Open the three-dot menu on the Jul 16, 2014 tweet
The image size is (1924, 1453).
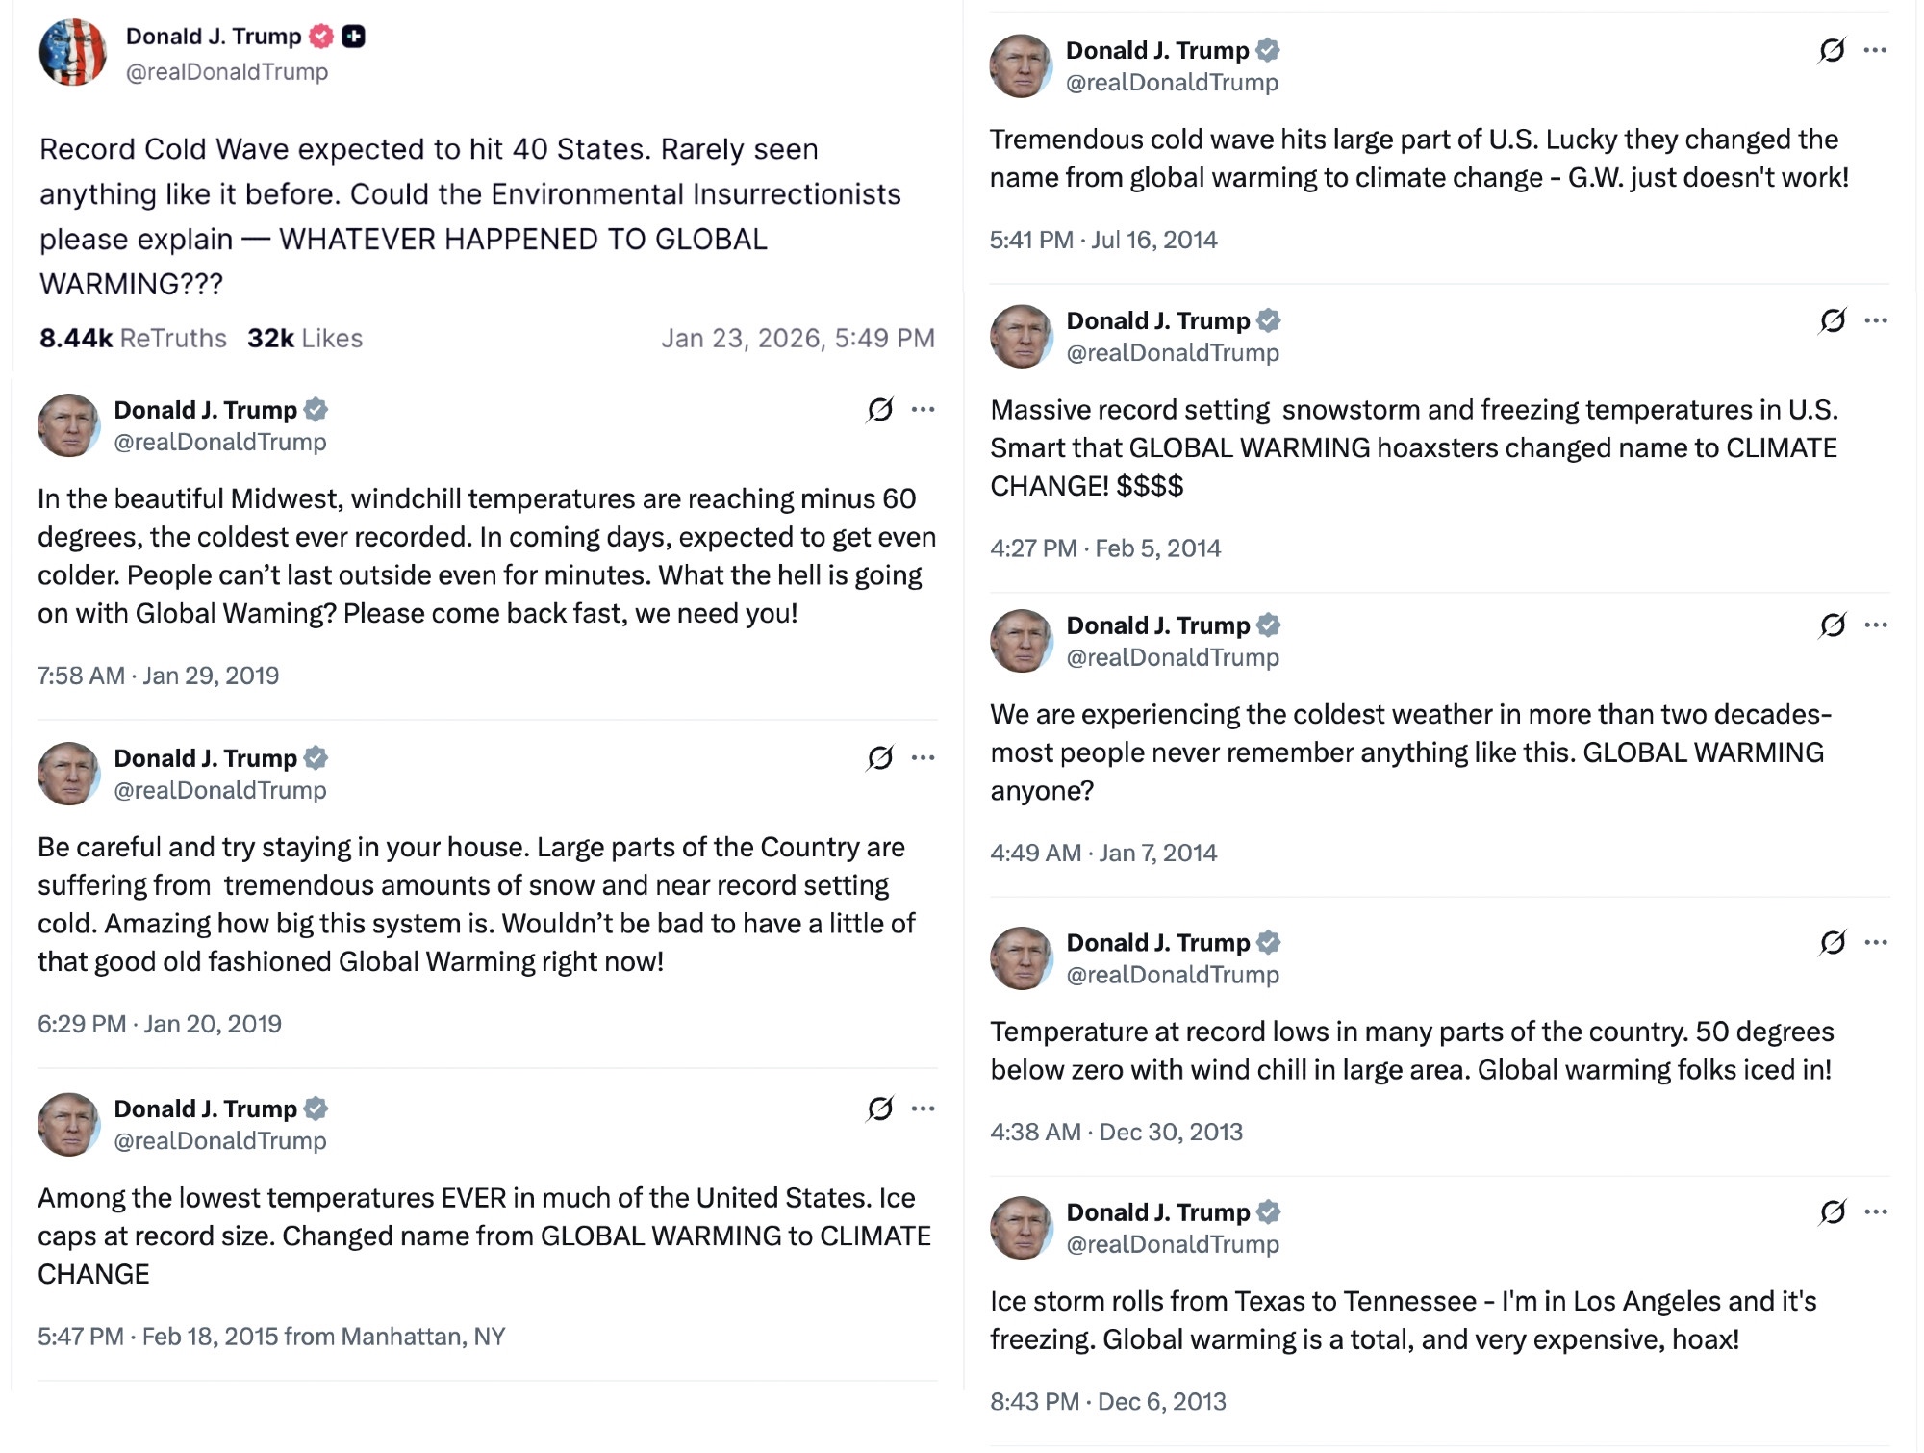coord(1875,50)
